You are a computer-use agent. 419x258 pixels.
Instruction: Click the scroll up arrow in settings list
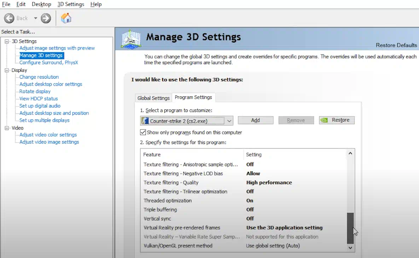(x=350, y=154)
